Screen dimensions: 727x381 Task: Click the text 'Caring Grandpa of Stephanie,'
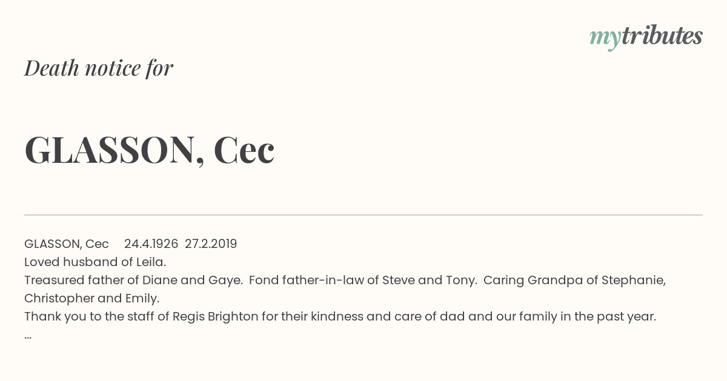click(574, 280)
